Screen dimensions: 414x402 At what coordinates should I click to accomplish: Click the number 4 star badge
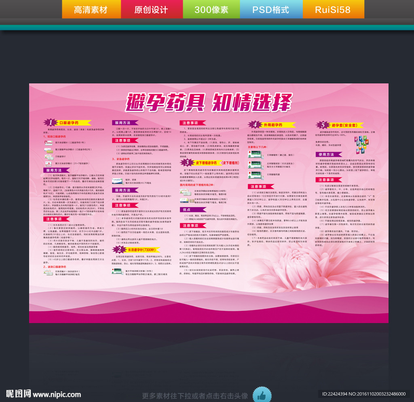pyautogui.click(x=255, y=124)
